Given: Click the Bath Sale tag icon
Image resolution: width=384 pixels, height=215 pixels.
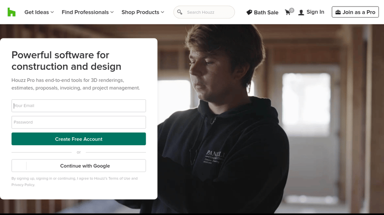Looking at the screenshot, I should (249, 12).
